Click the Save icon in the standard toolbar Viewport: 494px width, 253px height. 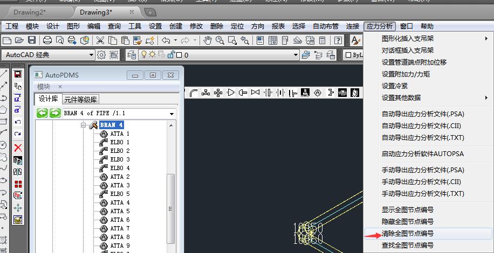pos(31,40)
